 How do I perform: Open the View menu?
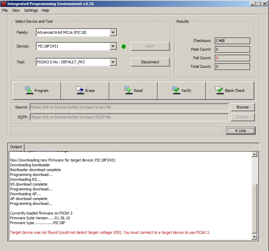[x=16, y=10]
